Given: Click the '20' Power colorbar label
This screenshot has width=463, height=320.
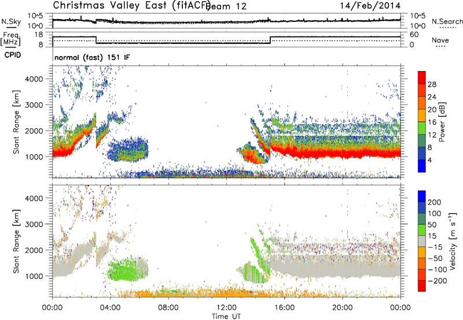Looking at the screenshot, I should [x=432, y=110].
